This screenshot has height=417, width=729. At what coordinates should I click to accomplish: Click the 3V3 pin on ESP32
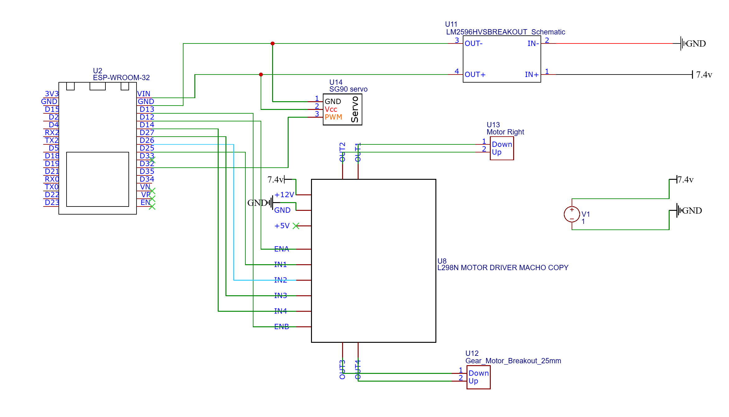coord(52,94)
